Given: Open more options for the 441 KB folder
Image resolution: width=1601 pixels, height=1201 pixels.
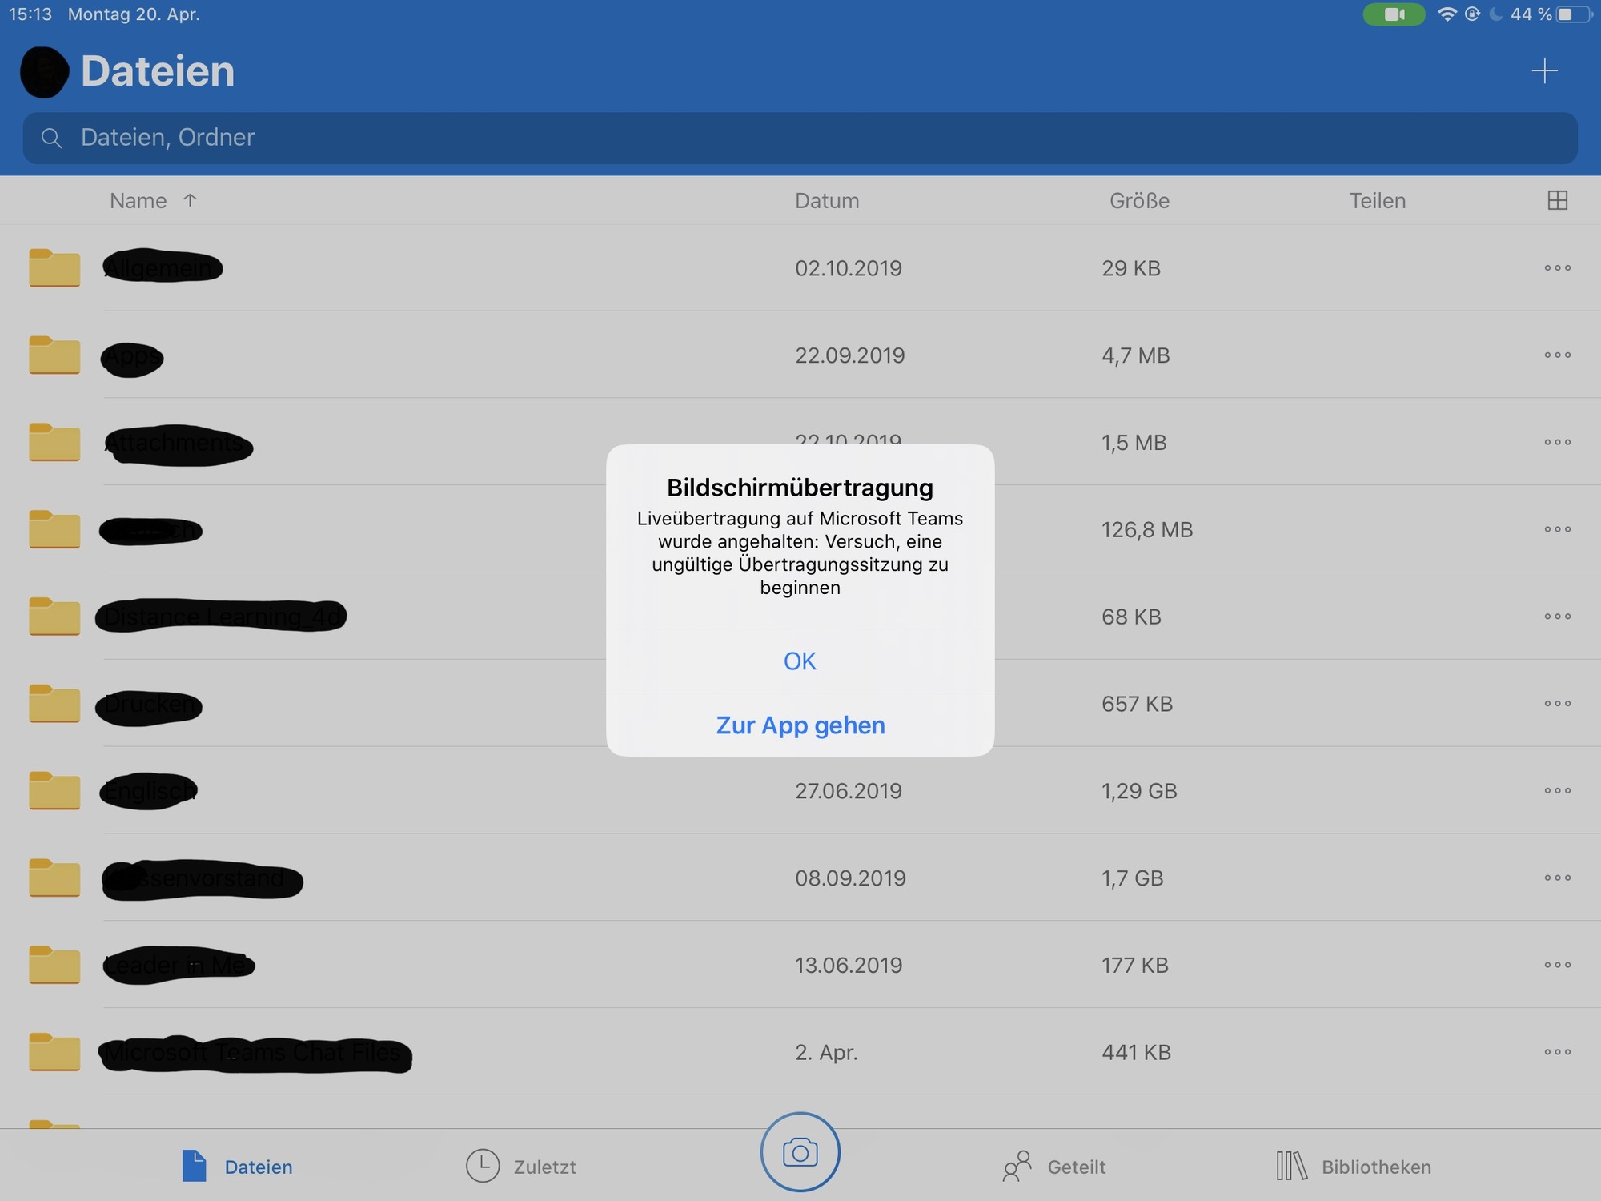Looking at the screenshot, I should click(x=1557, y=1053).
